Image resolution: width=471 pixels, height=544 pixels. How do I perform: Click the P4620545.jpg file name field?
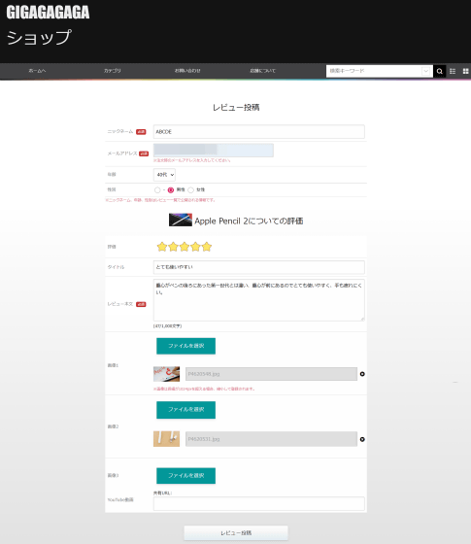[271, 374]
